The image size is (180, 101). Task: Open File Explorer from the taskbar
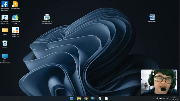coord(79,98)
